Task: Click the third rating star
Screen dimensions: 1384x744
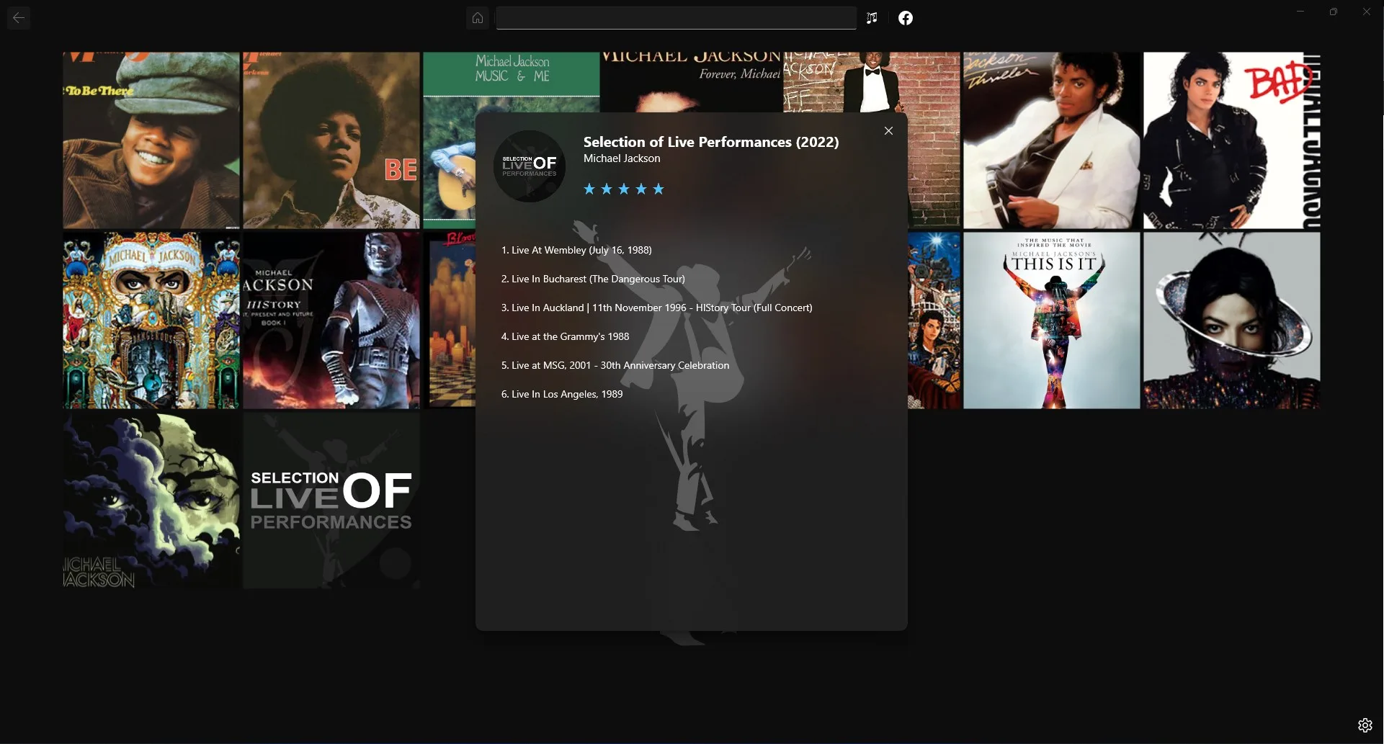Action: 624,189
